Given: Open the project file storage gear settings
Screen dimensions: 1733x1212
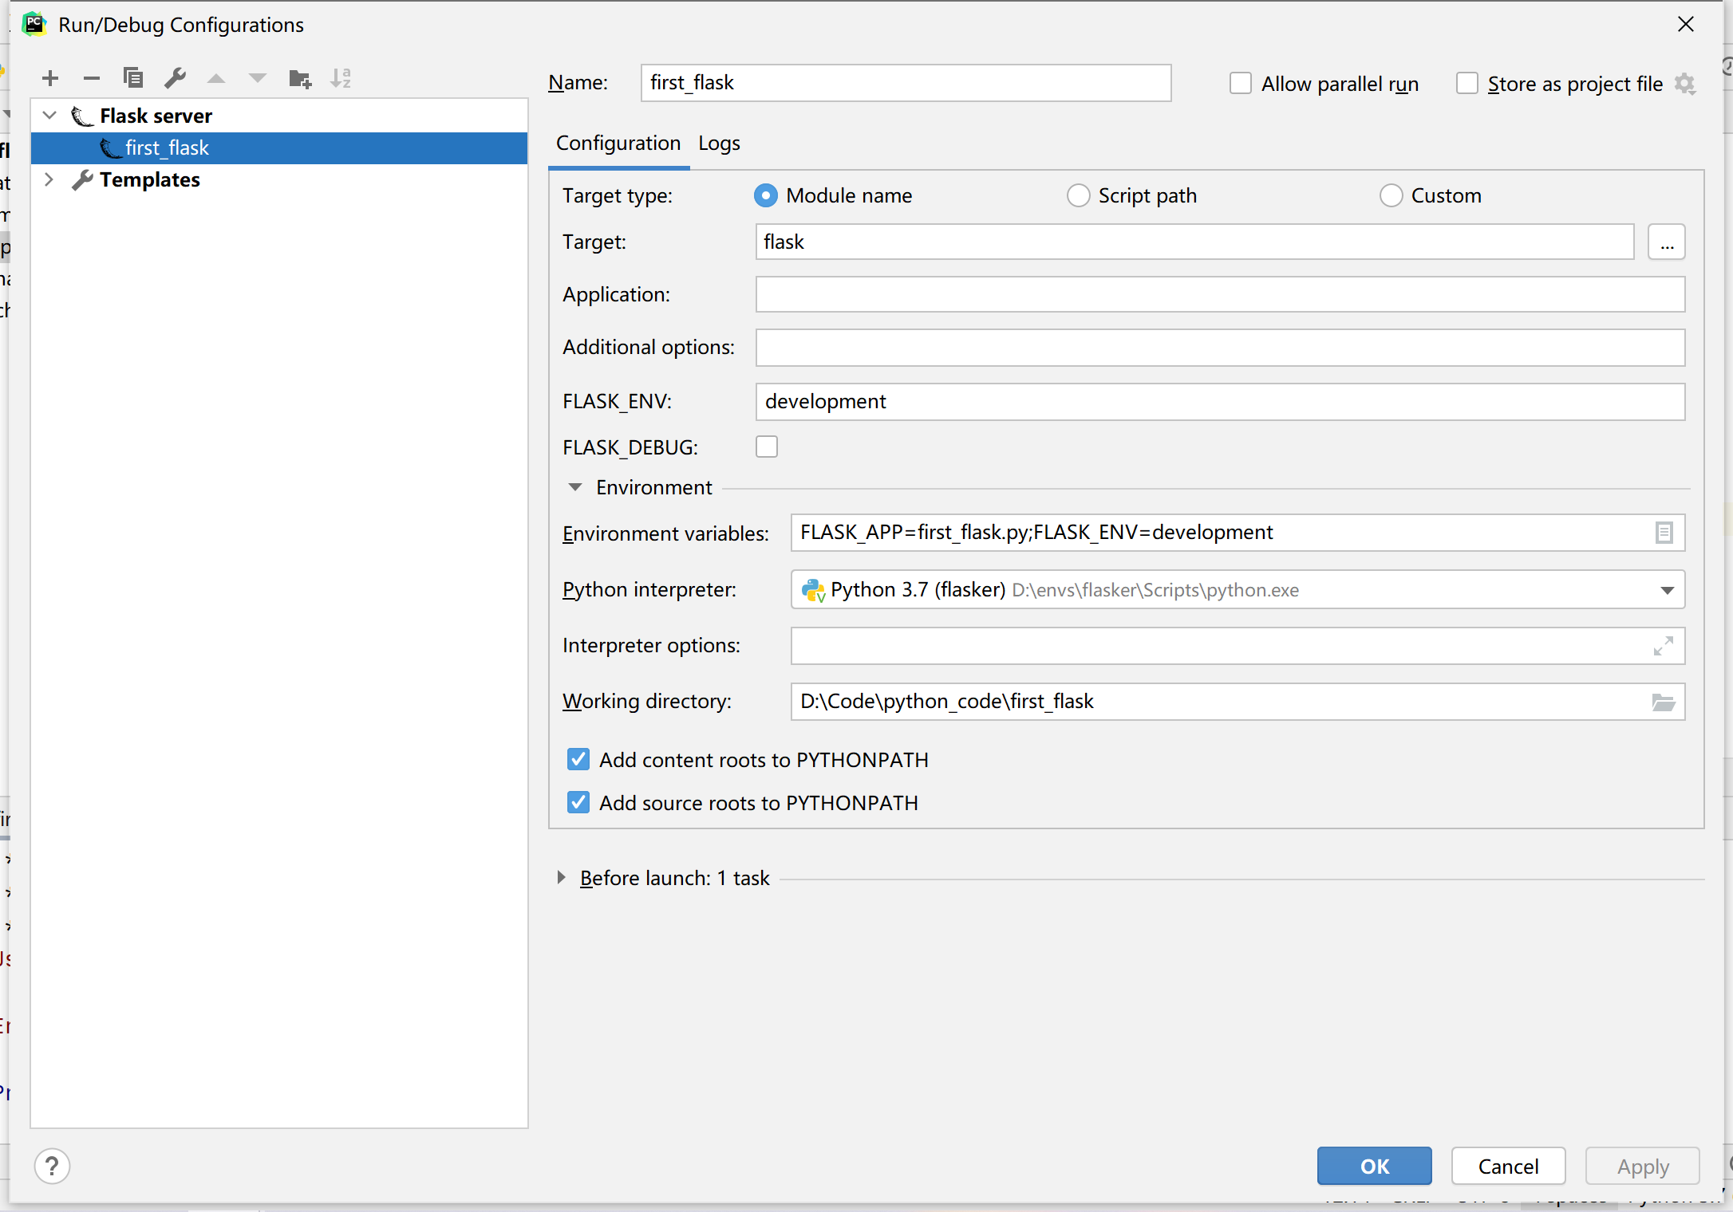Looking at the screenshot, I should tap(1685, 84).
